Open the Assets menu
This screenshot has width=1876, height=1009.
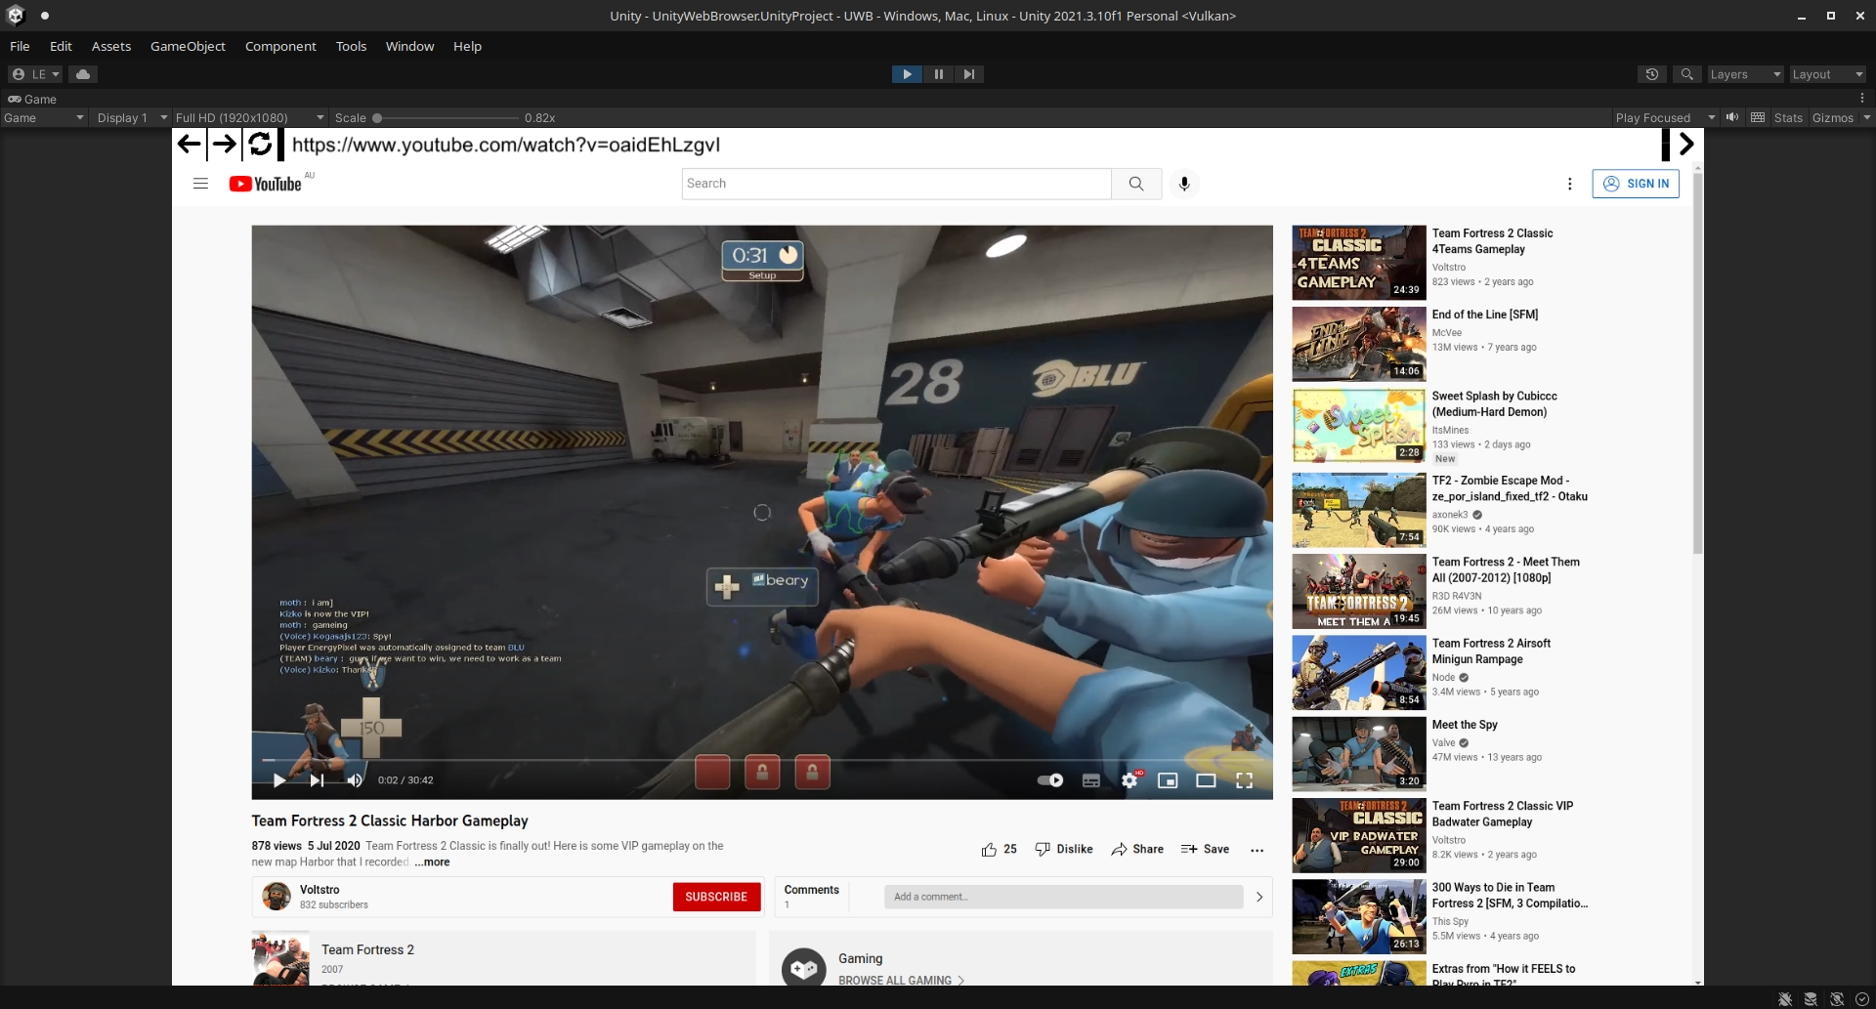click(x=111, y=46)
